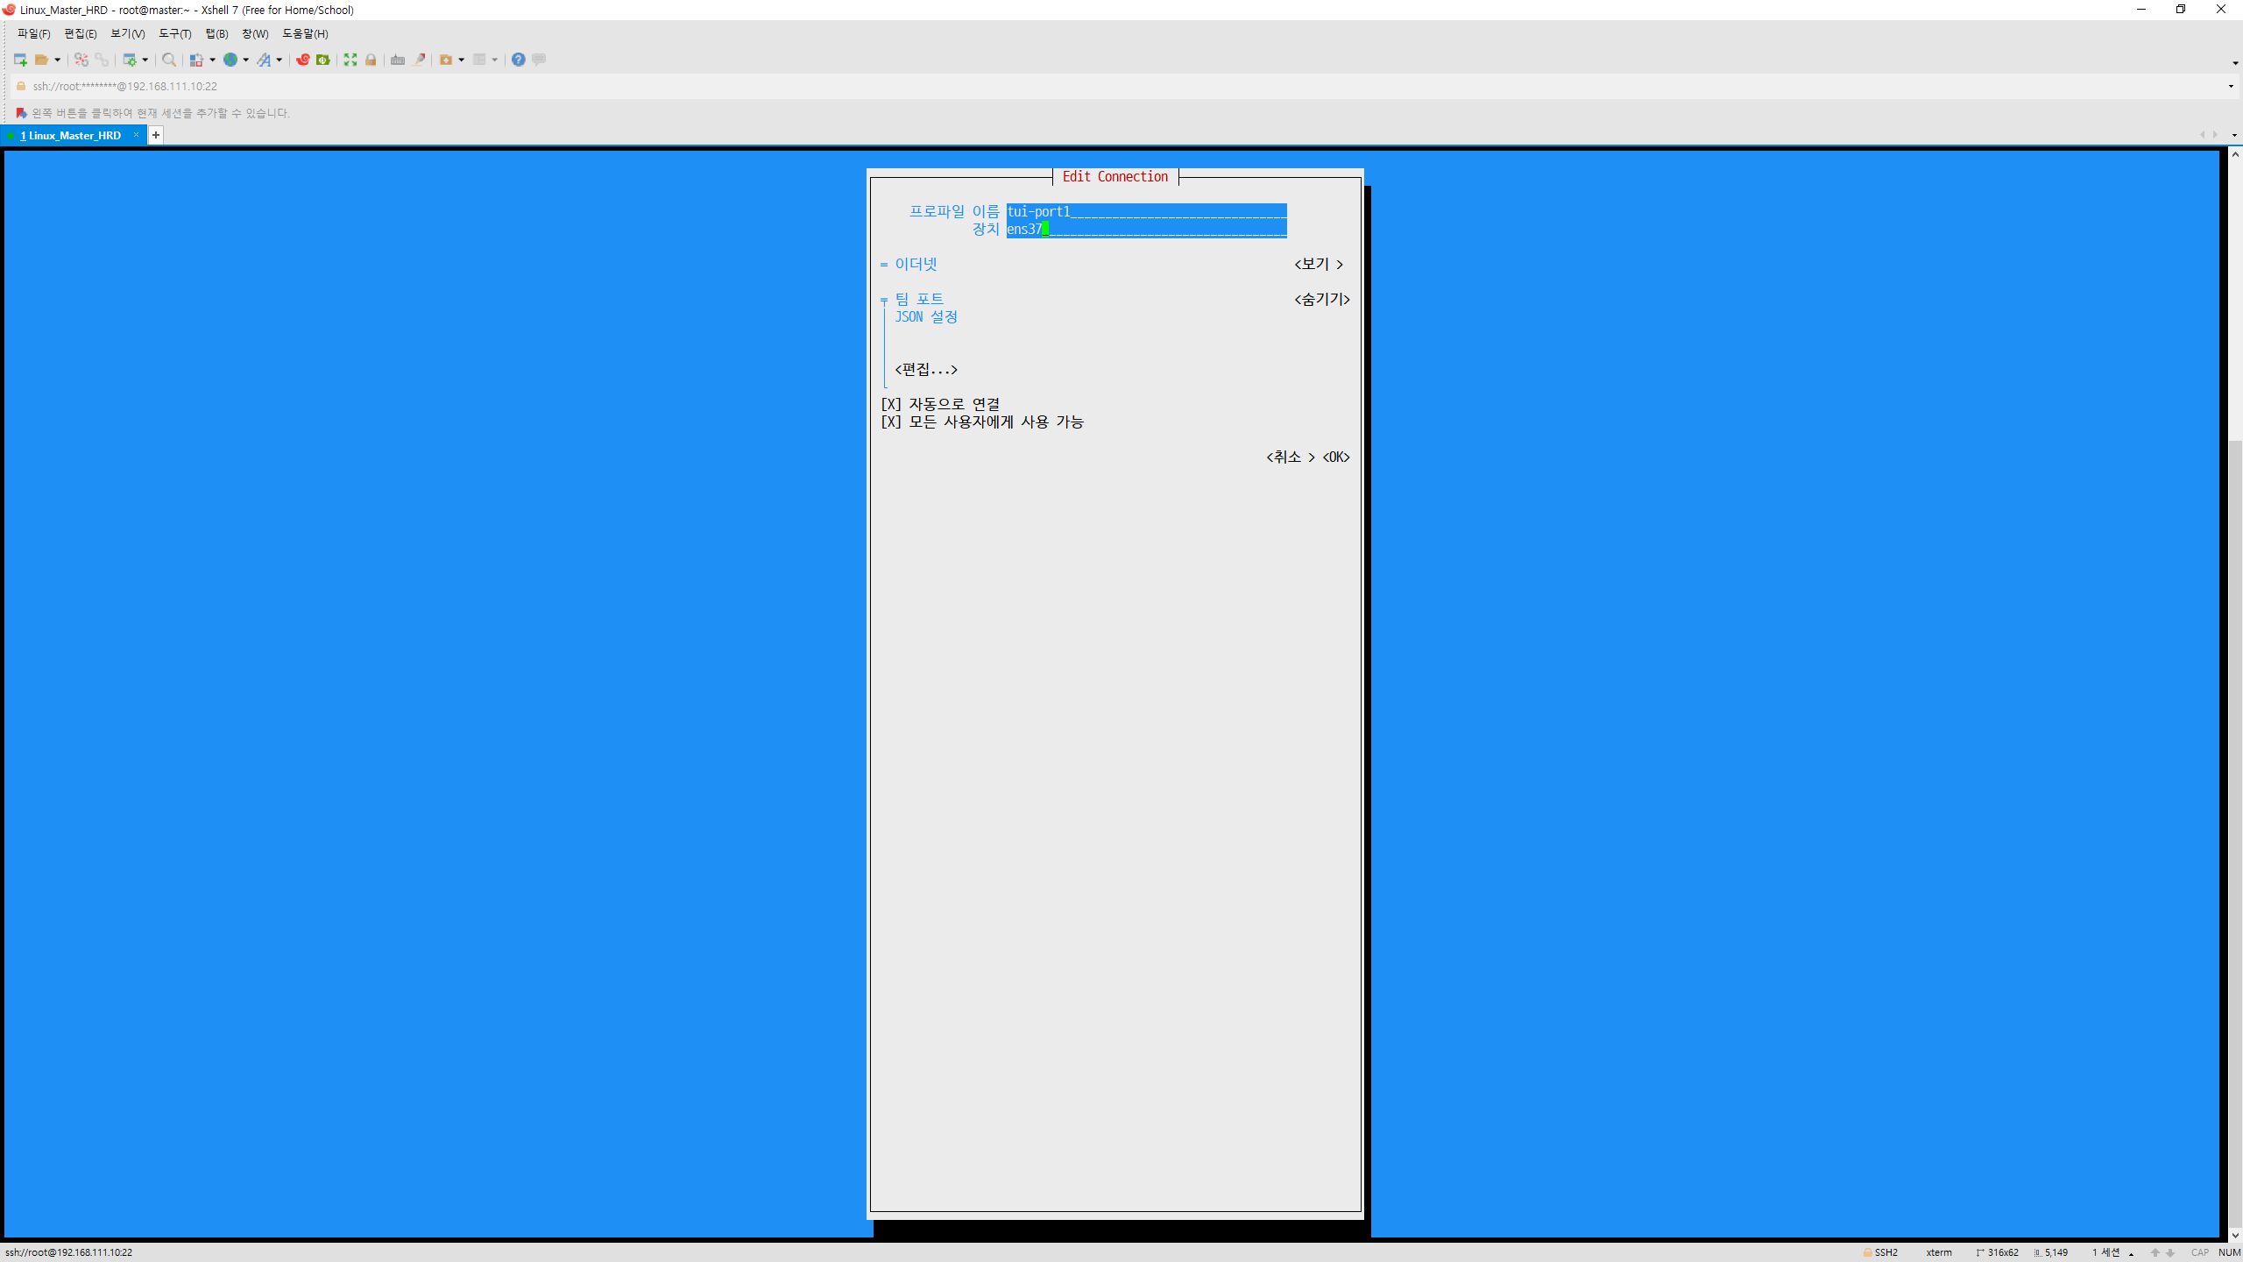
Task: Click the add current session bookmark icon
Action: point(21,113)
